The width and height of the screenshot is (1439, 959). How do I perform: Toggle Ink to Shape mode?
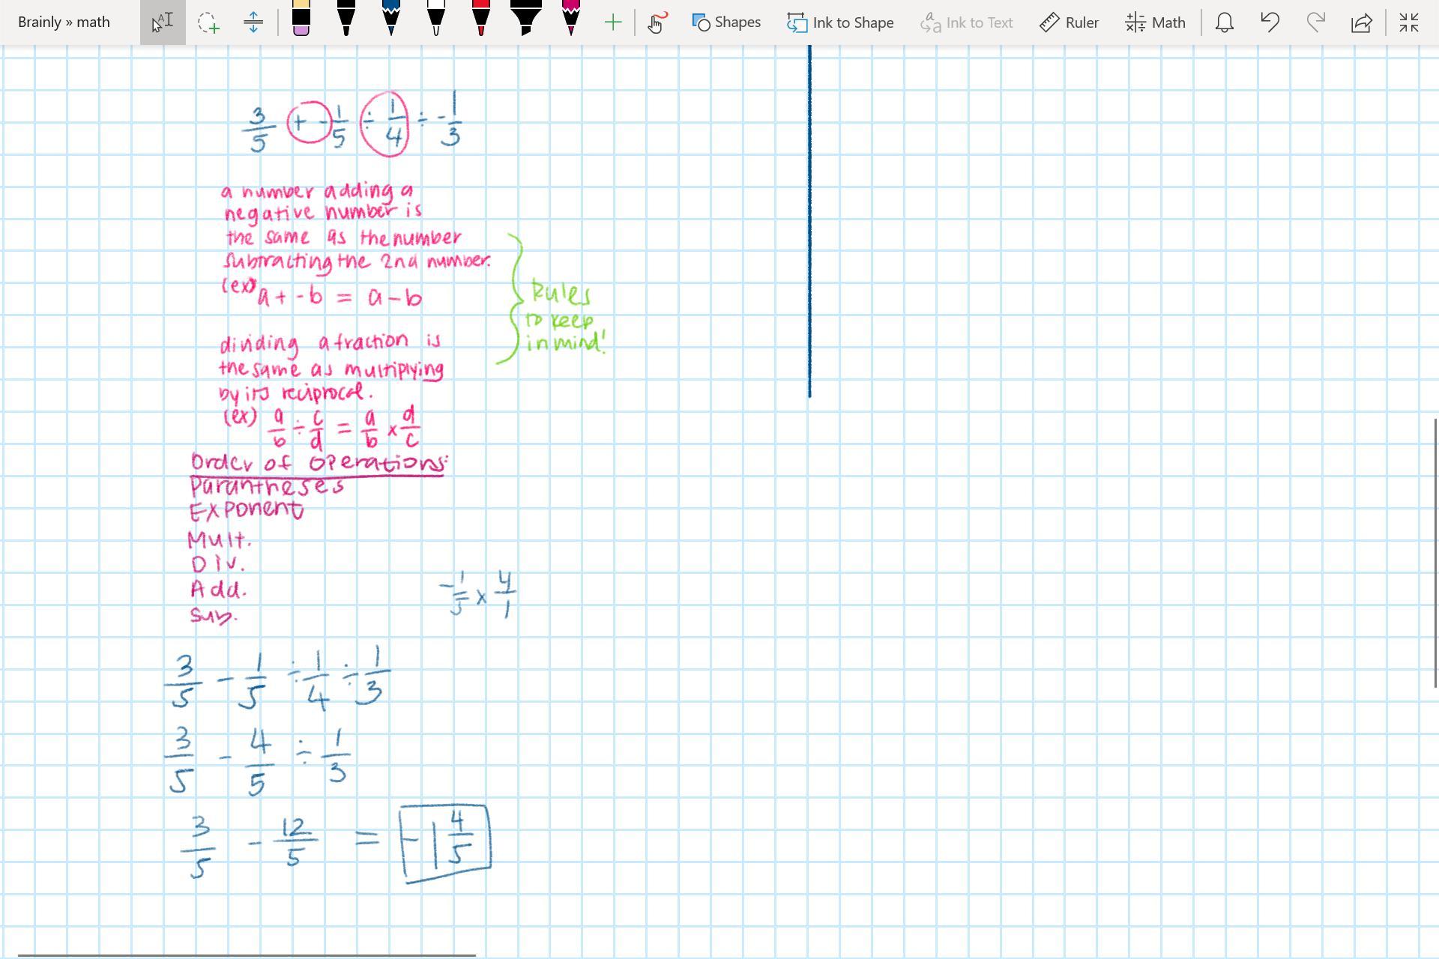(x=840, y=22)
